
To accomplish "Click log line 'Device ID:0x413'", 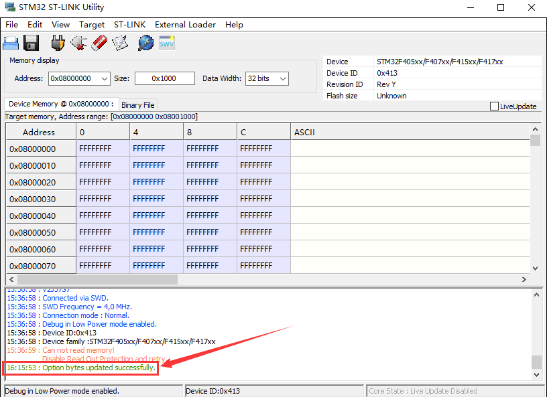I will (52, 333).
